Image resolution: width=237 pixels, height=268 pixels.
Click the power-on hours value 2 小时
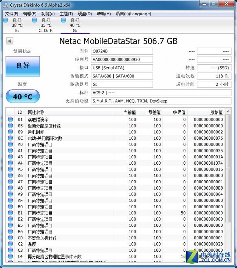pyautogui.click(x=214, y=84)
